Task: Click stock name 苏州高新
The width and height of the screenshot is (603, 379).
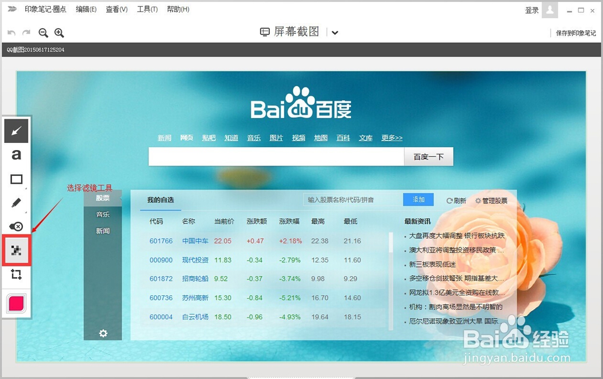Action: (195, 298)
